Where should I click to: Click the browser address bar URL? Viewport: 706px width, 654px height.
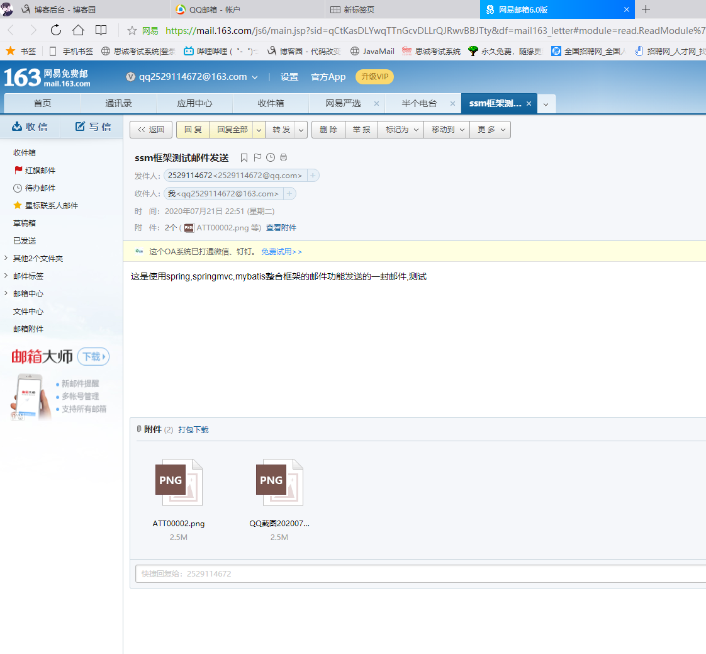[x=435, y=31]
